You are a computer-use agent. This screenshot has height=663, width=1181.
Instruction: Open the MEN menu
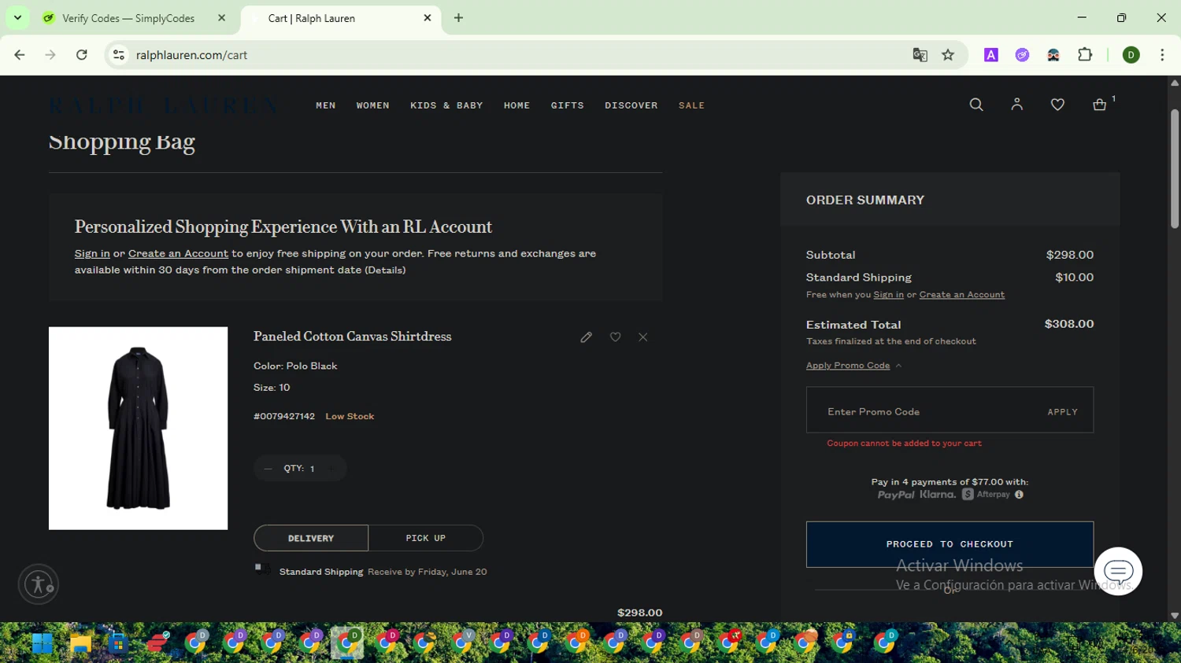point(326,105)
